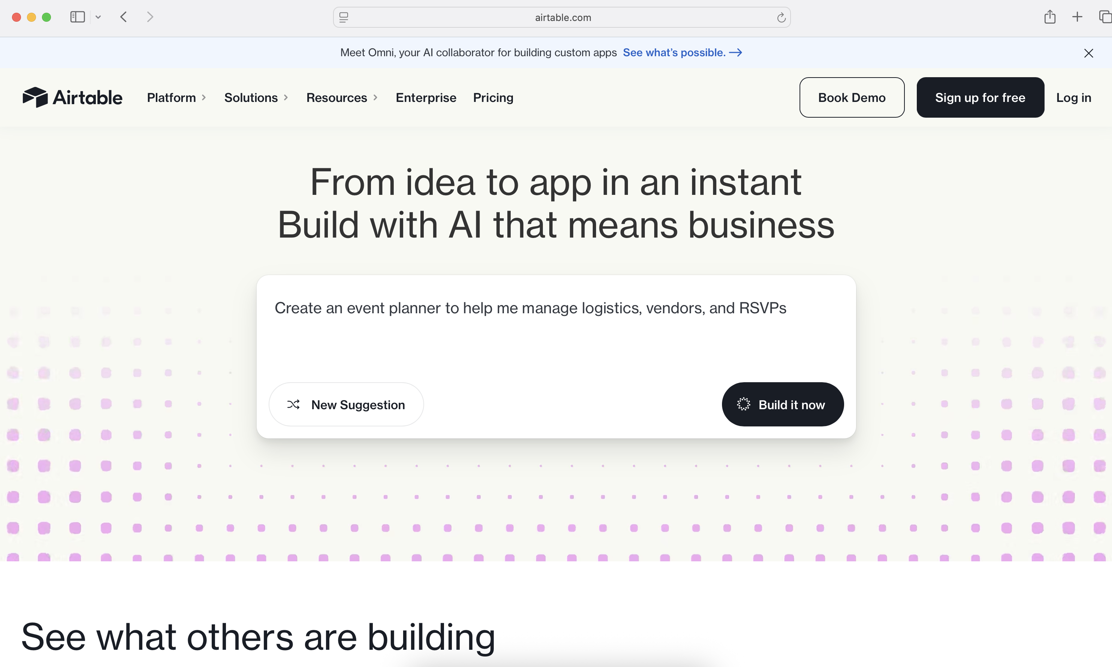
Task: Click the Safari sidebar toggle icon
Action: [77, 17]
